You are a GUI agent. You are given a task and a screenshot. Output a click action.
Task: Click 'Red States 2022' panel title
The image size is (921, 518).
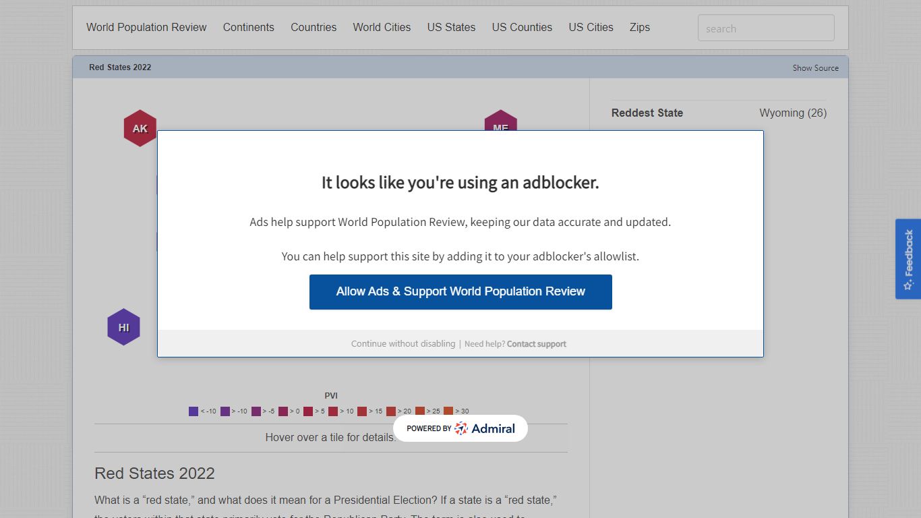click(120, 67)
